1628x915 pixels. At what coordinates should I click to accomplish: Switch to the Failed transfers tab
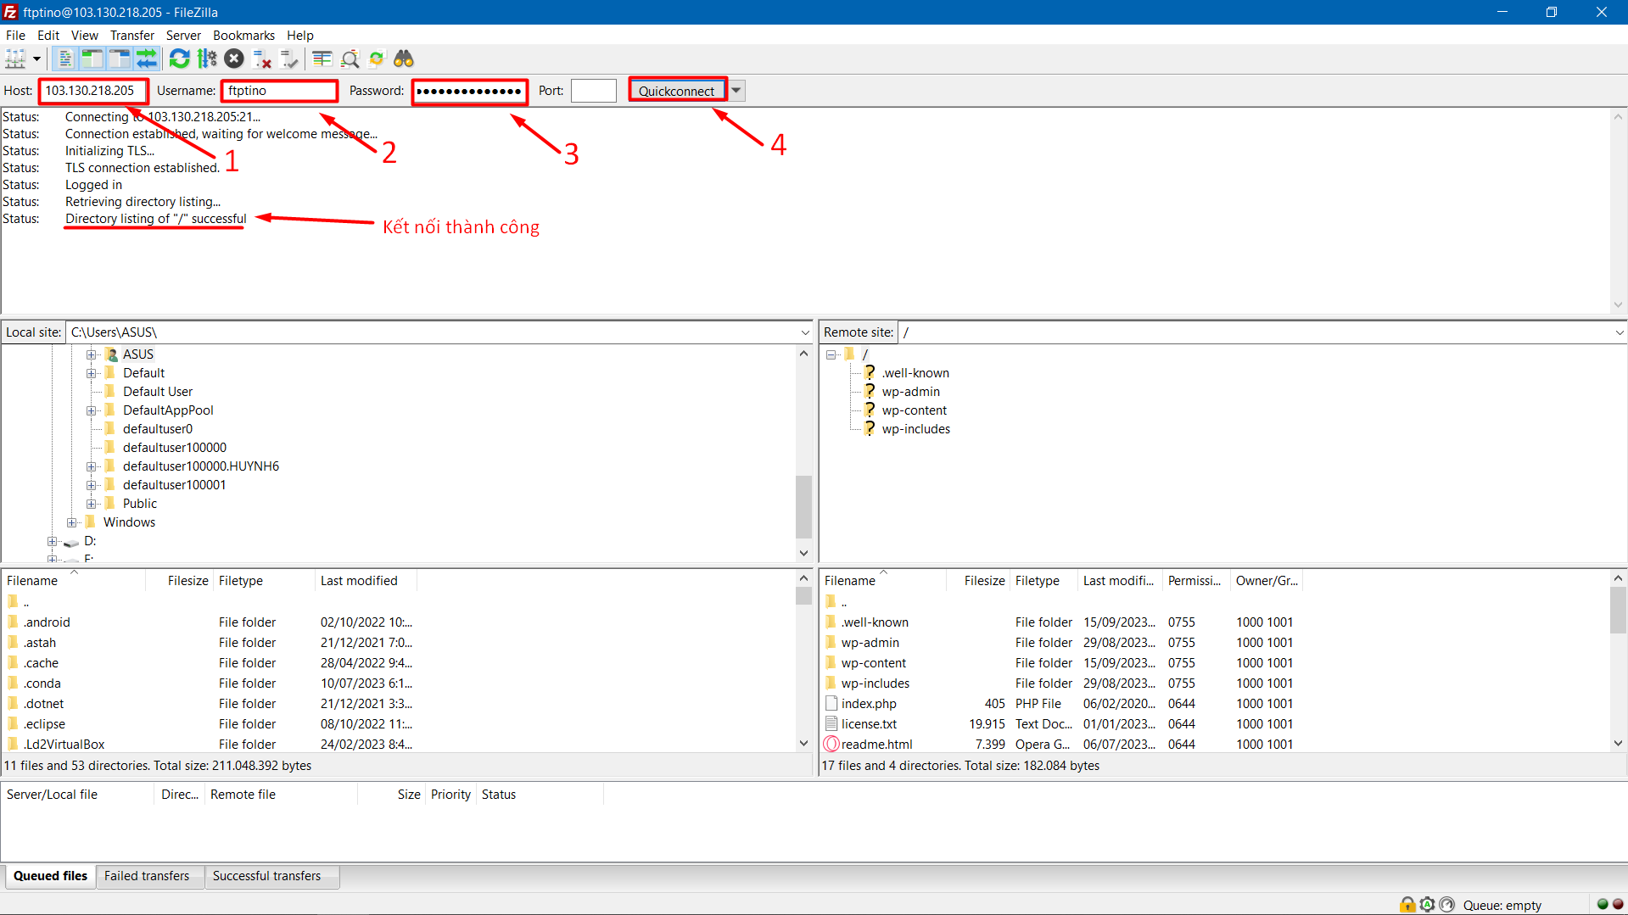[147, 876]
